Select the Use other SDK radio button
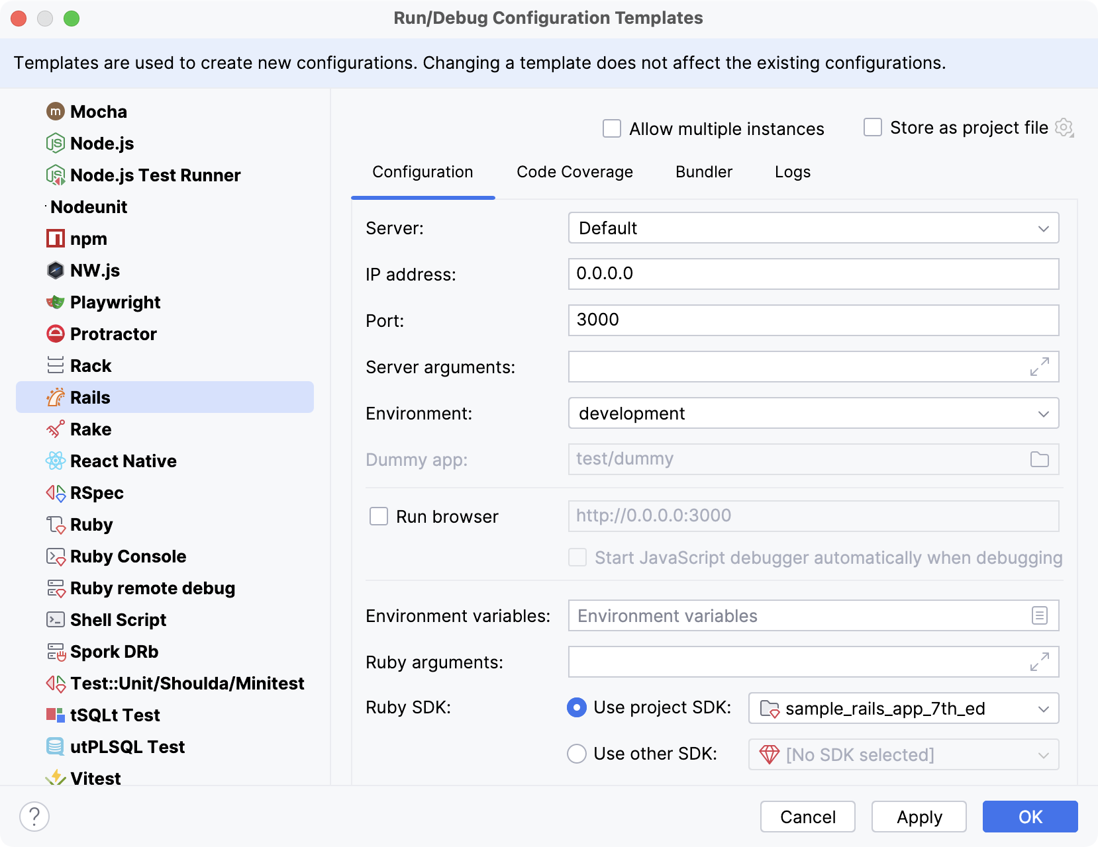Image resolution: width=1098 pixels, height=847 pixels. [x=576, y=754]
